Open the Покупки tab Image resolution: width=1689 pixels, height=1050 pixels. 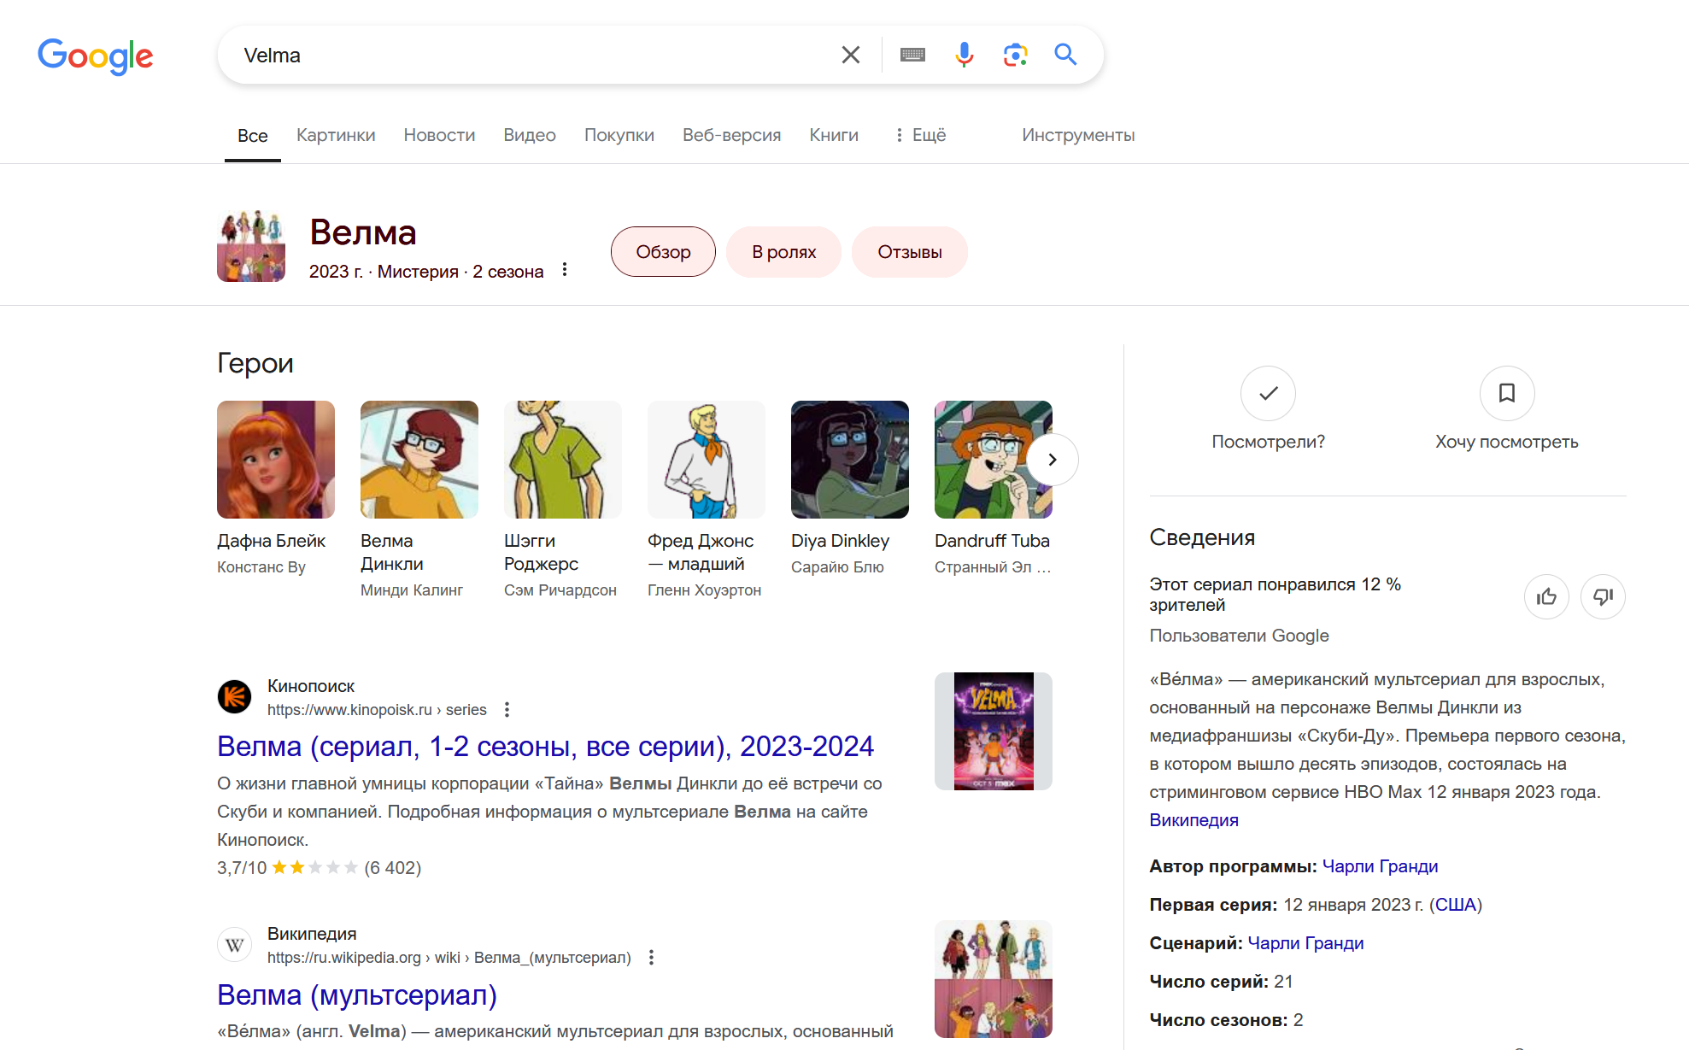(619, 135)
